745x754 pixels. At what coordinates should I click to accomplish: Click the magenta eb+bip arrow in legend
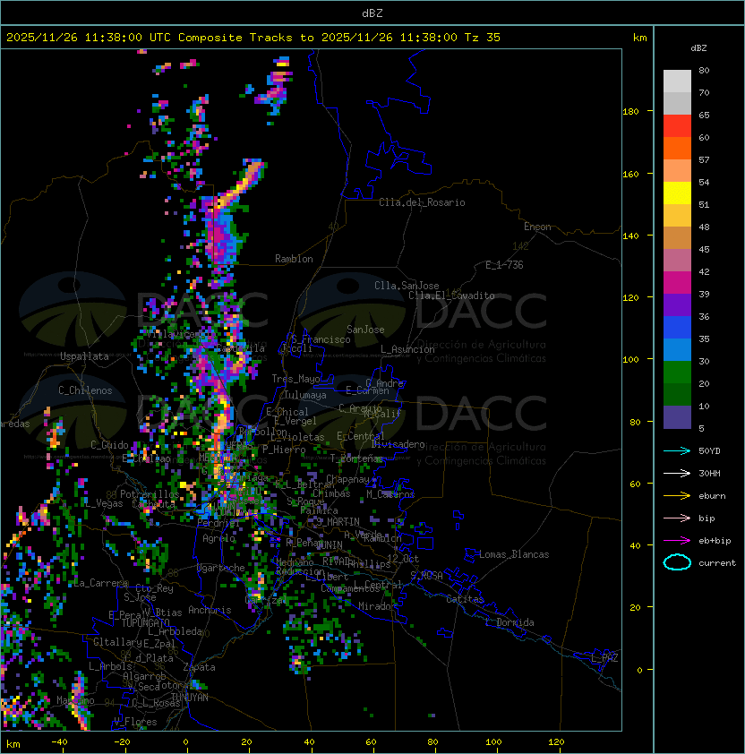point(677,541)
